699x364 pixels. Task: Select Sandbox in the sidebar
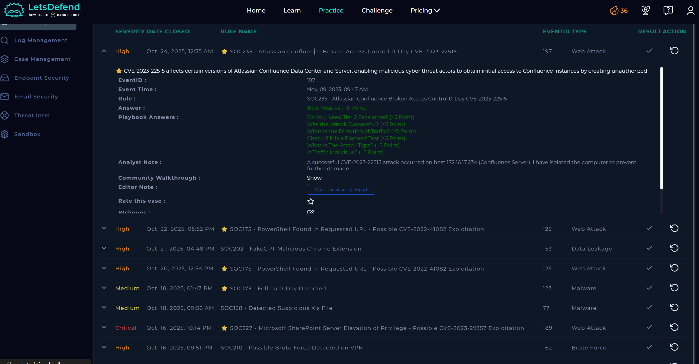click(27, 134)
